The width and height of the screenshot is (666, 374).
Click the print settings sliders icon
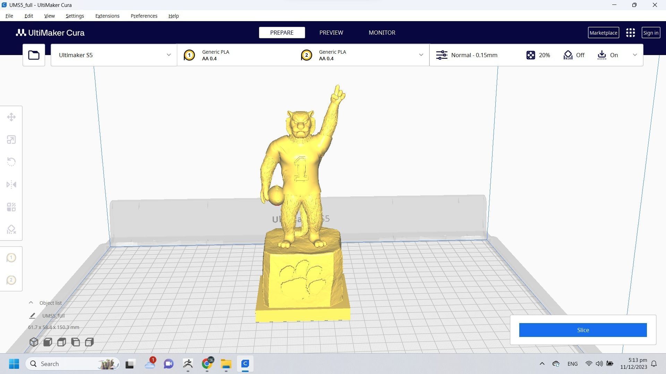(442, 55)
